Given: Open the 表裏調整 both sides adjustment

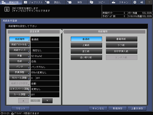Looking at the screenshot, I should (20, 72).
